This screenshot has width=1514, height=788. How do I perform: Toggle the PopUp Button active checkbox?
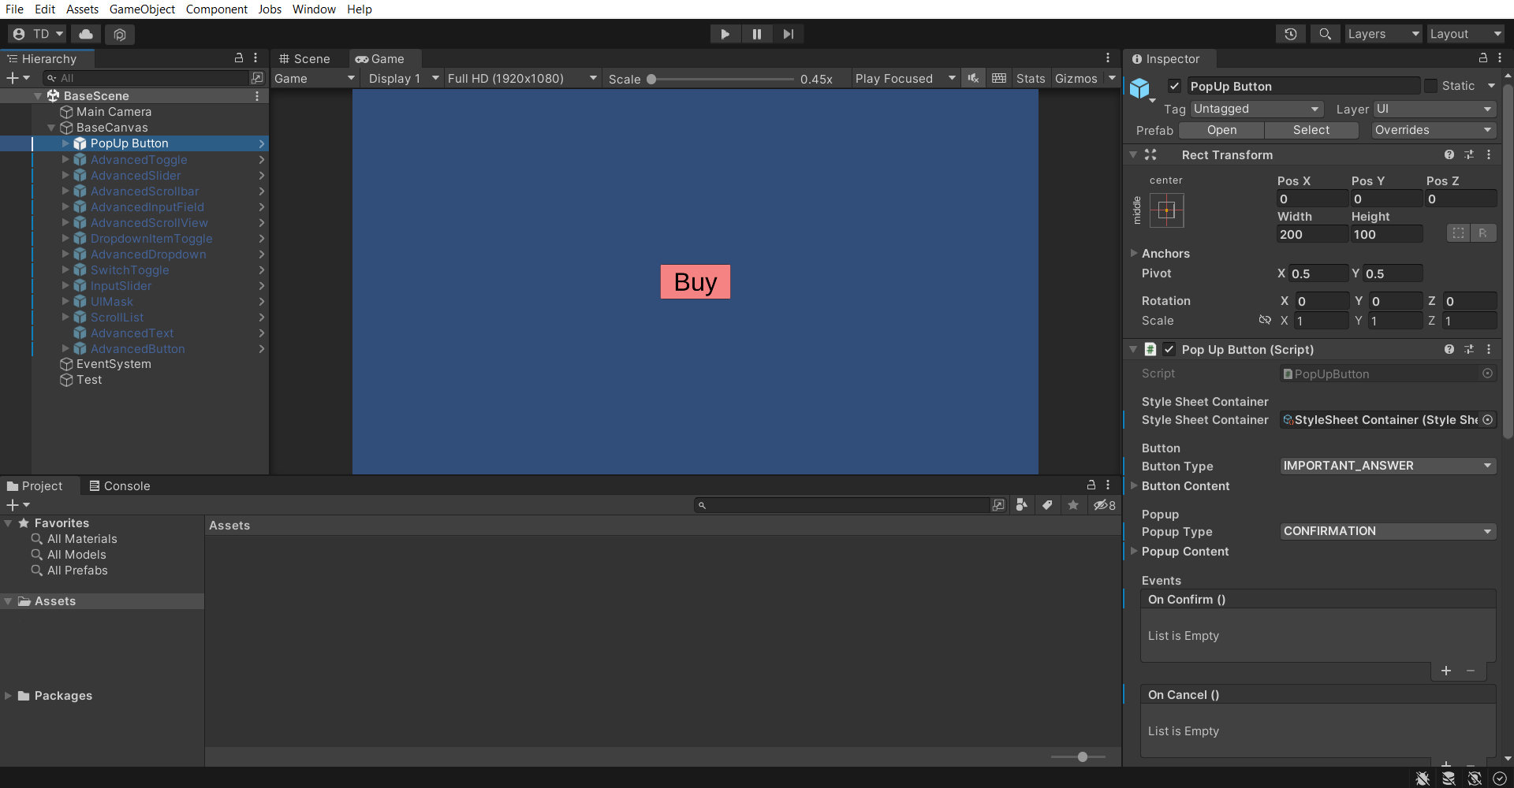[1174, 86]
